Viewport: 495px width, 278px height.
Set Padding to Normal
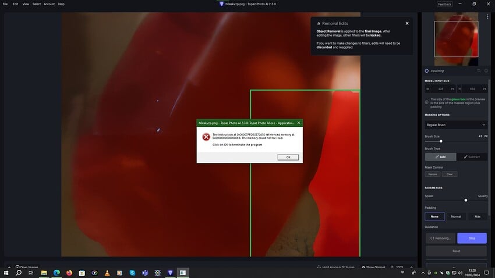point(456,216)
